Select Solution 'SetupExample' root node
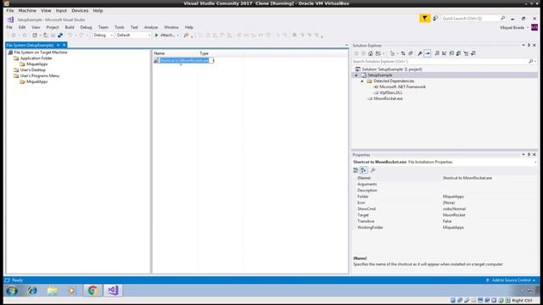This screenshot has width=543, height=305. [x=392, y=69]
